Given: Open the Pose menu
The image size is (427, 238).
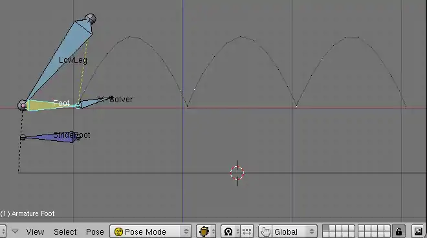Looking at the screenshot, I should (94, 232).
